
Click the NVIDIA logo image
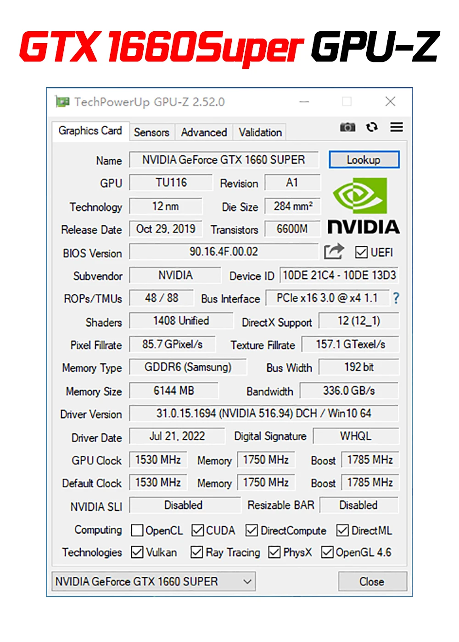pyautogui.click(x=364, y=206)
